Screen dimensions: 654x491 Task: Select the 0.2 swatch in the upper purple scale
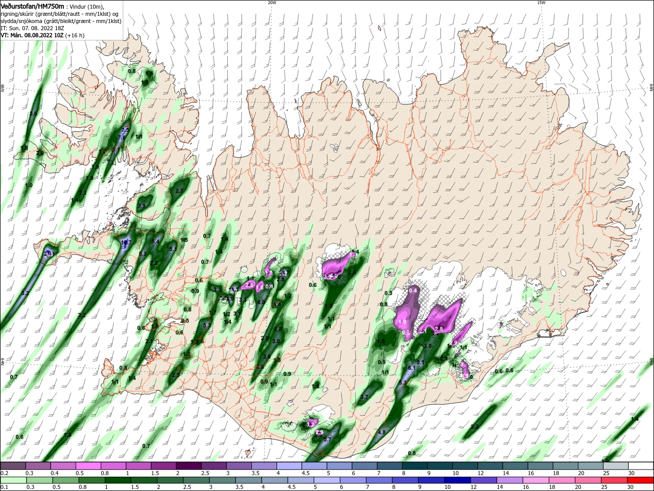[13, 466]
